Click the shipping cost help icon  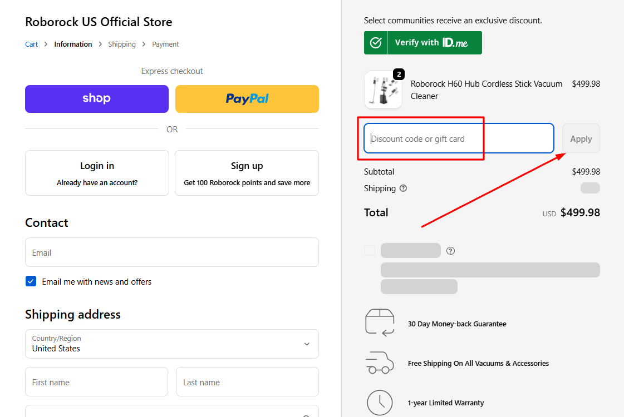click(405, 188)
